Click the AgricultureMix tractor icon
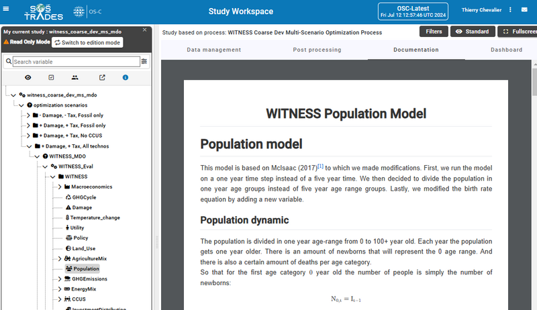Viewport: 537px width, 310px height. point(68,258)
